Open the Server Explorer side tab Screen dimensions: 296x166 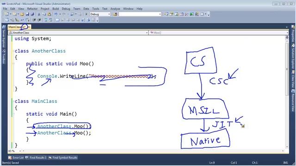pyautogui.click(x=3, y=37)
